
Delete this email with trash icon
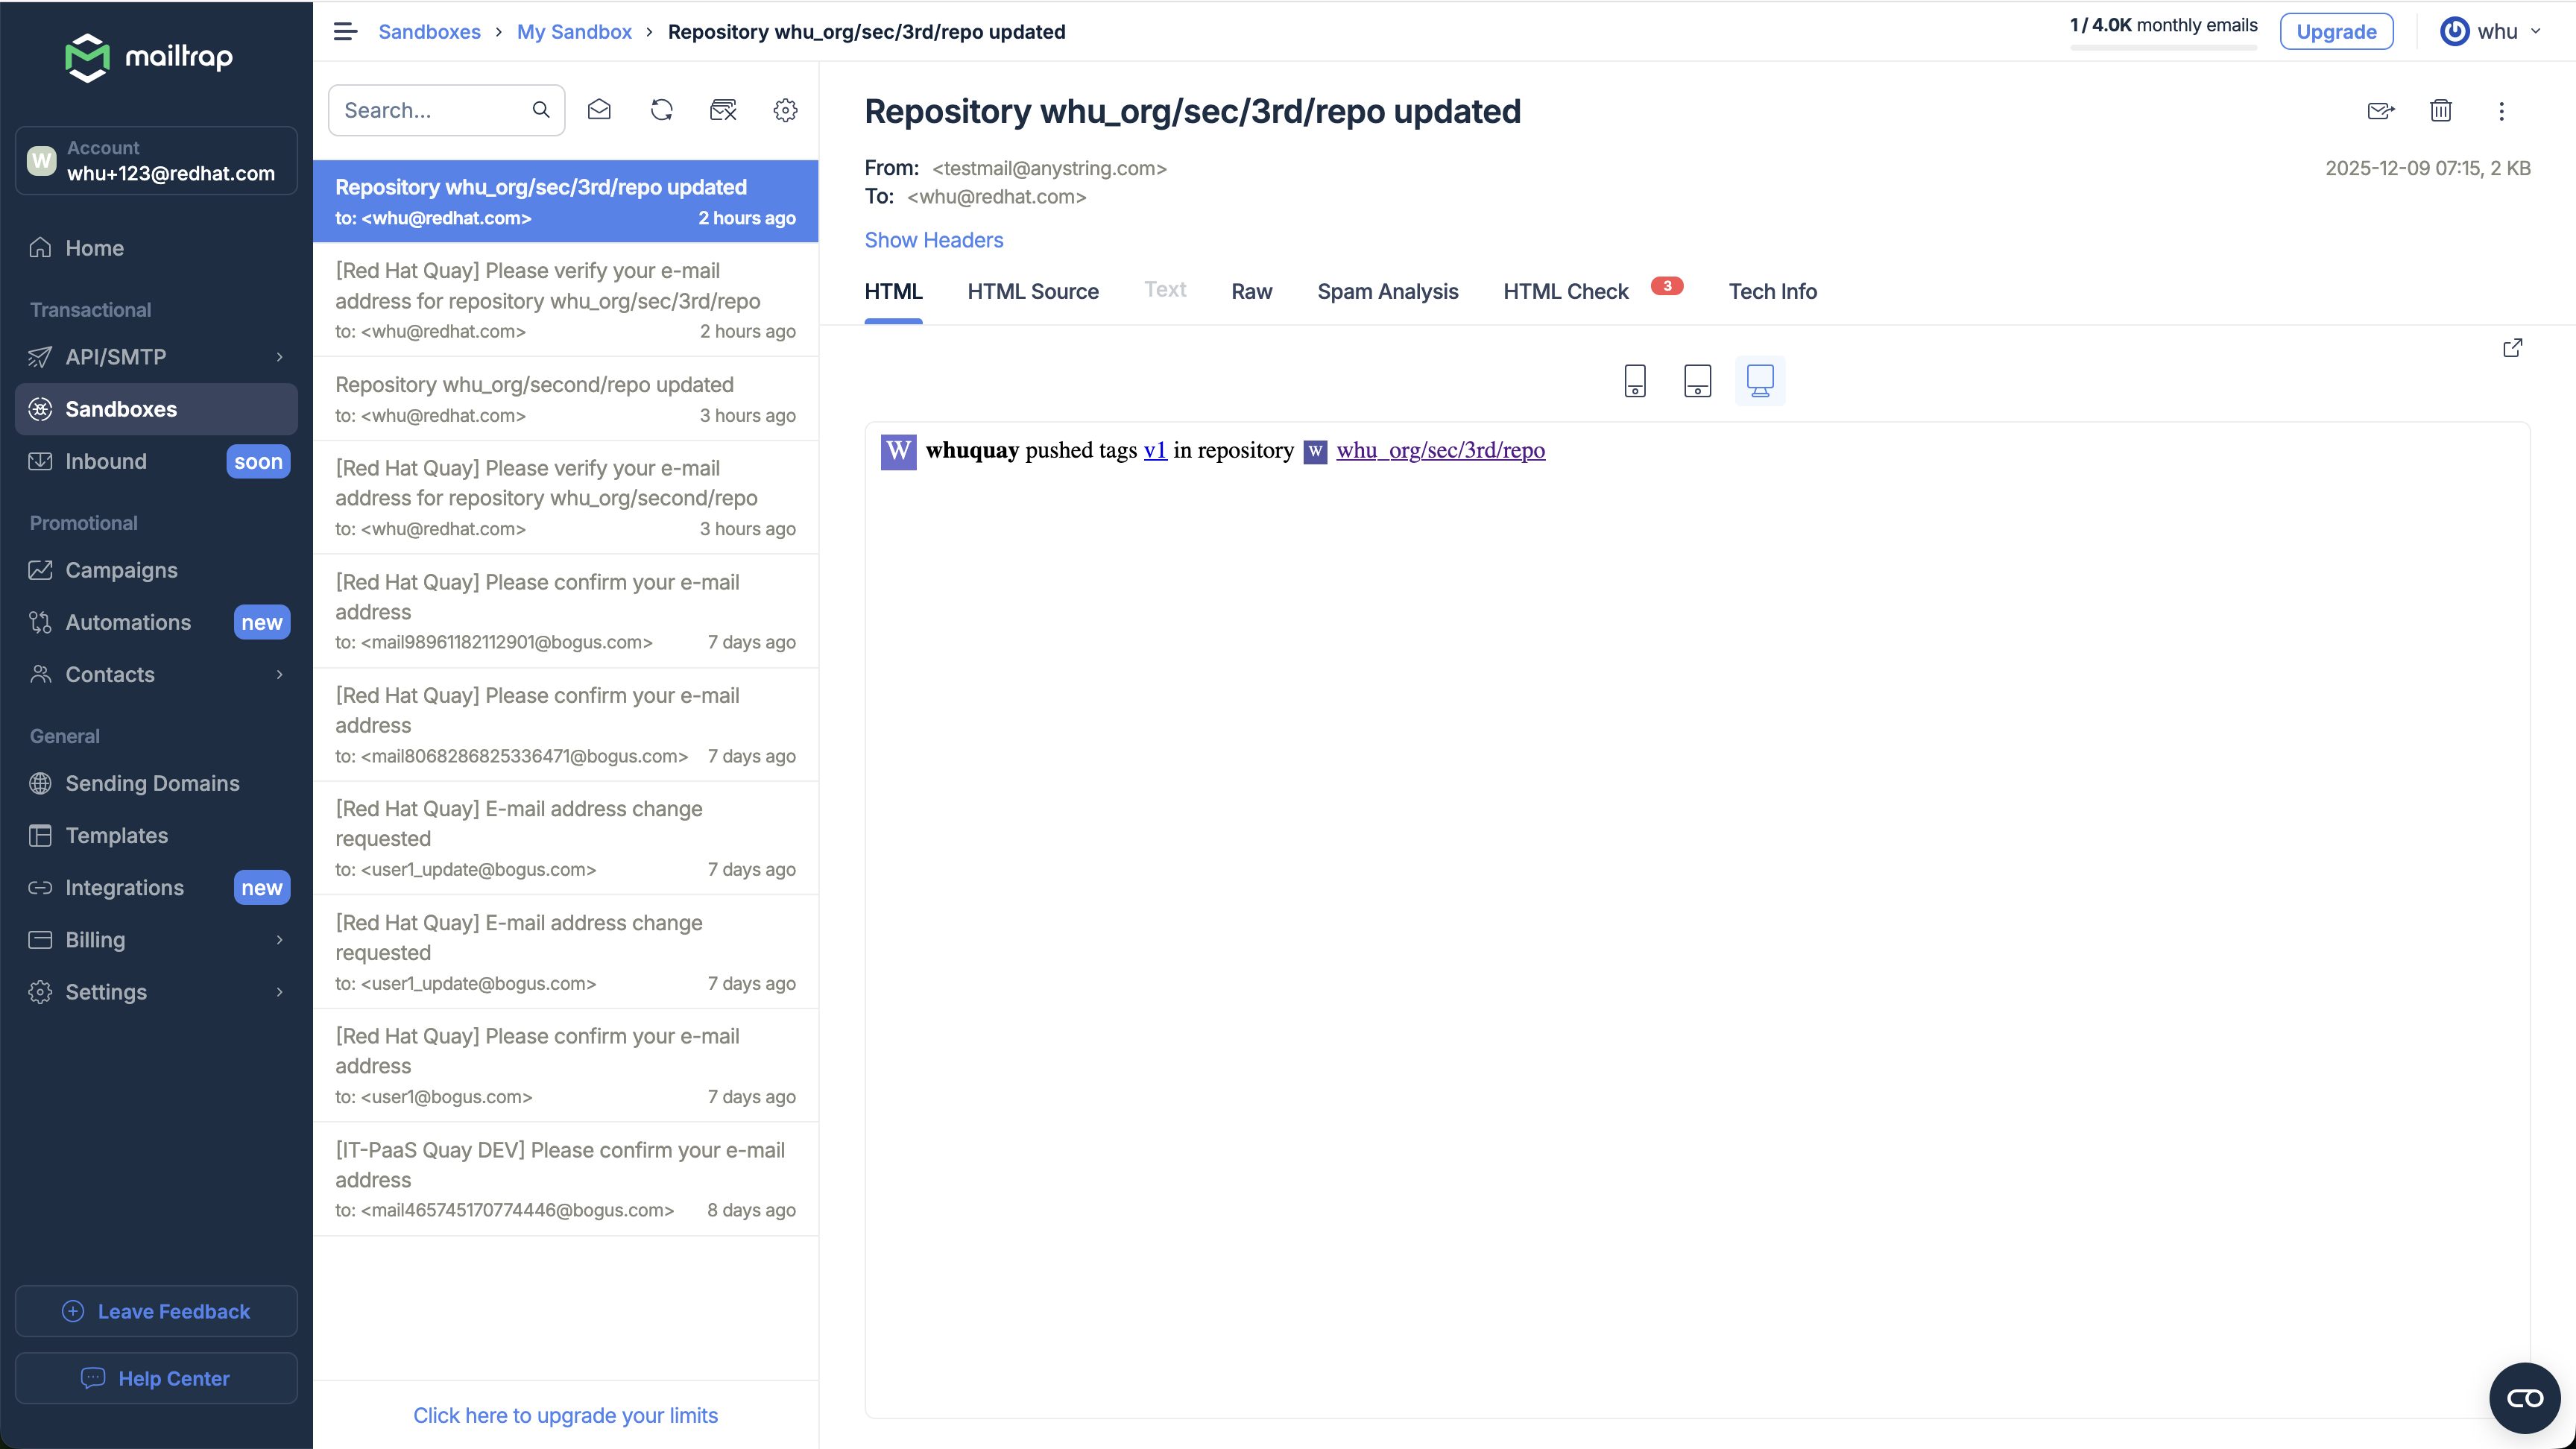2441,111
